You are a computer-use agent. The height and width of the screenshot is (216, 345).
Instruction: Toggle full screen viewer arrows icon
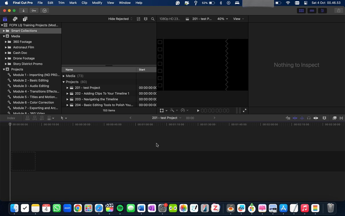coord(245,110)
